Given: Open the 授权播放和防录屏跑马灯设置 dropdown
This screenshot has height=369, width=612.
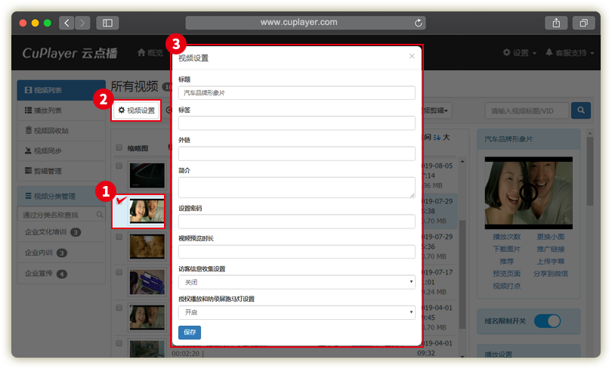Looking at the screenshot, I should (296, 312).
